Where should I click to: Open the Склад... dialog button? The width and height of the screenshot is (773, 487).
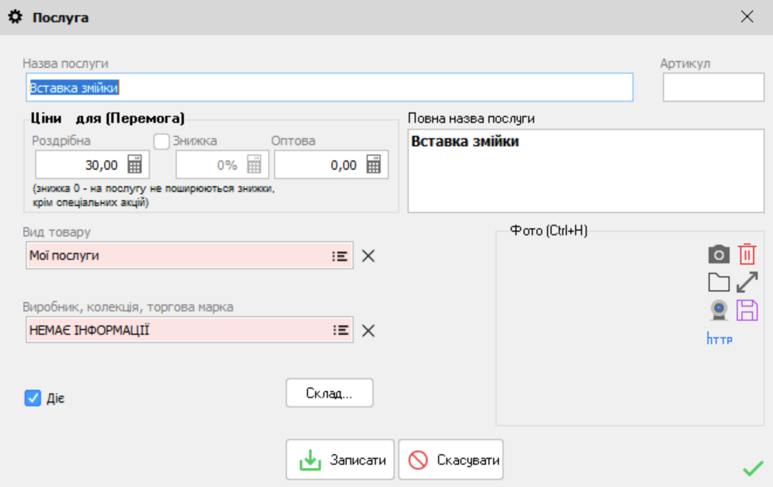(329, 393)
